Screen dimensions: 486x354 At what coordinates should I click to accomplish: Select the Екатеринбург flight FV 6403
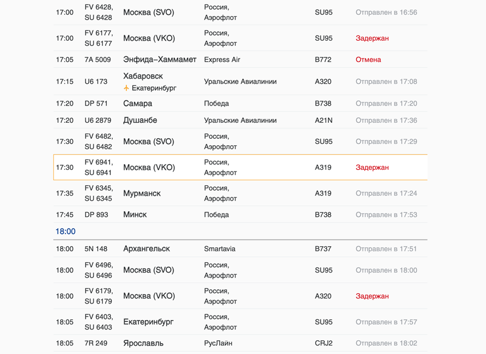point(240,322)
